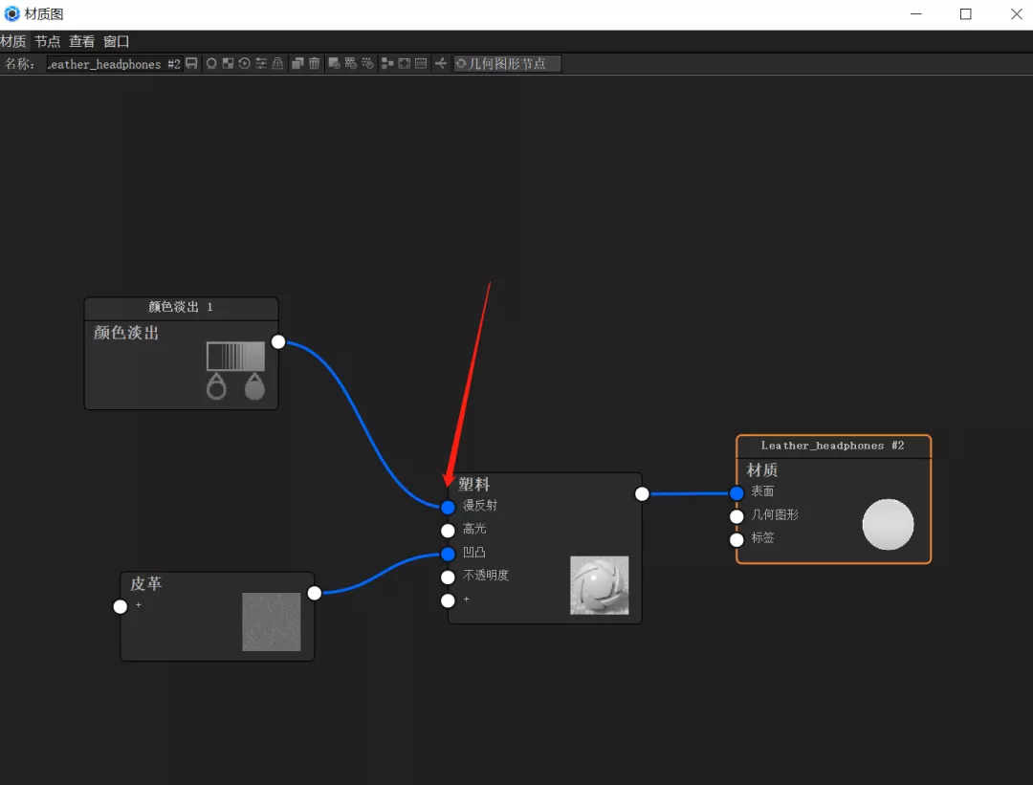Click the 100 percent zoom icon

420,63
